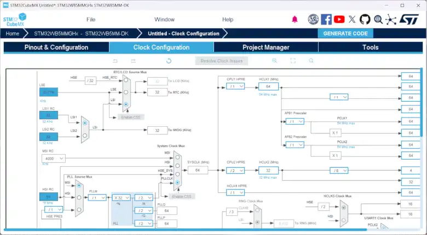Open the Window menu
The height and width of the screenshot is (235, 427).
164,19
